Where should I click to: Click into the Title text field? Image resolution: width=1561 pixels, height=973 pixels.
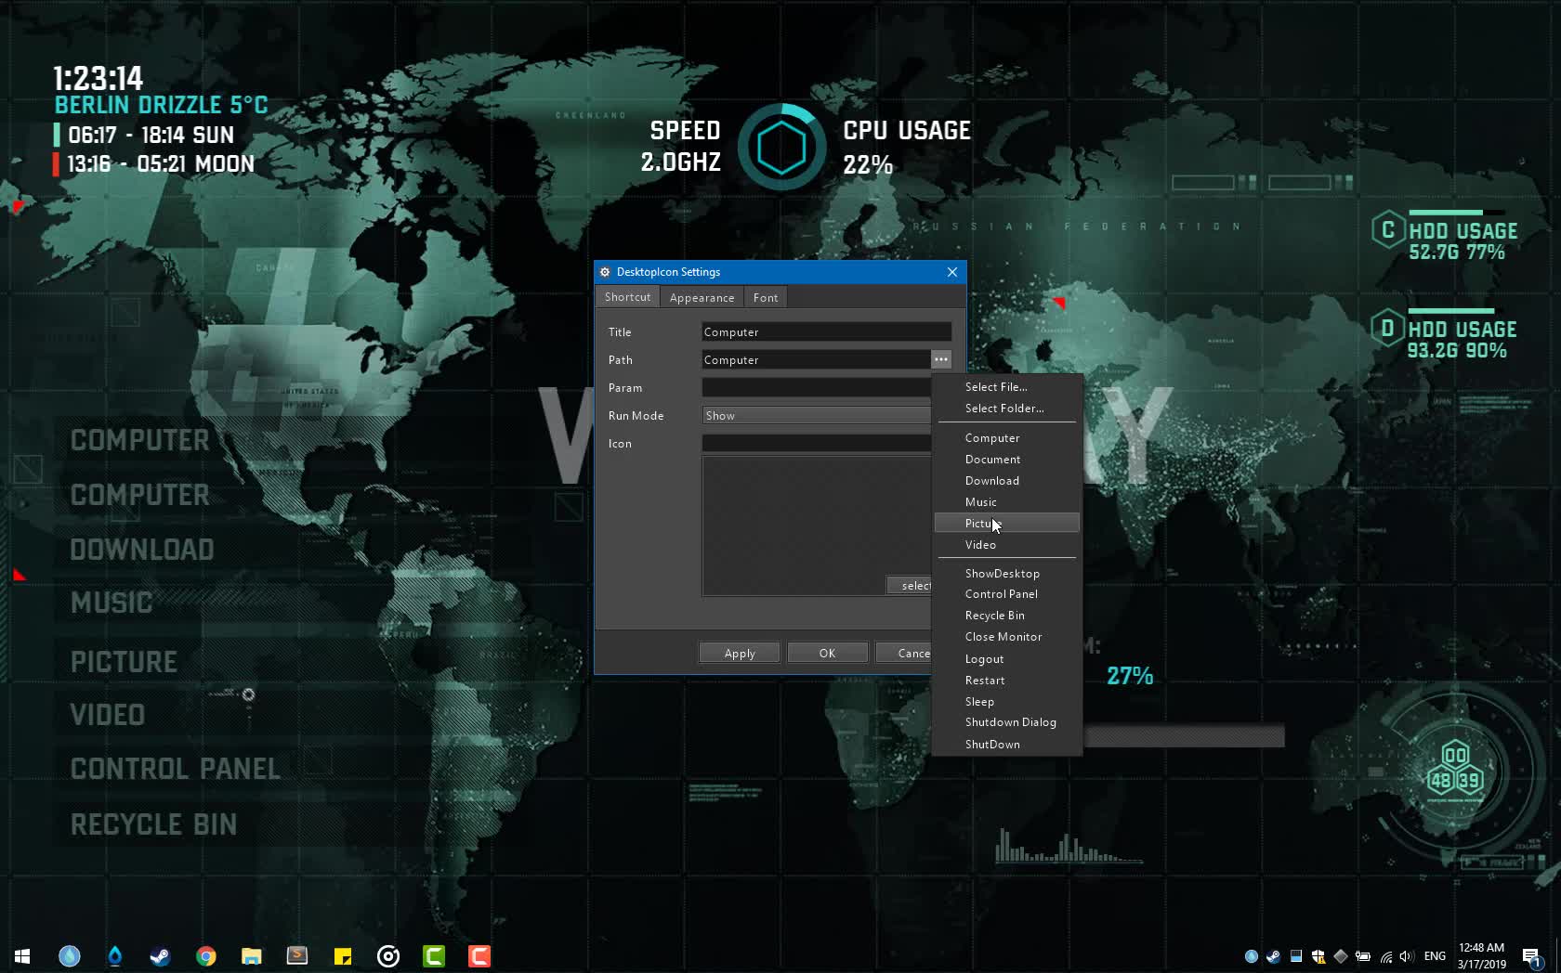click(826, 332)
